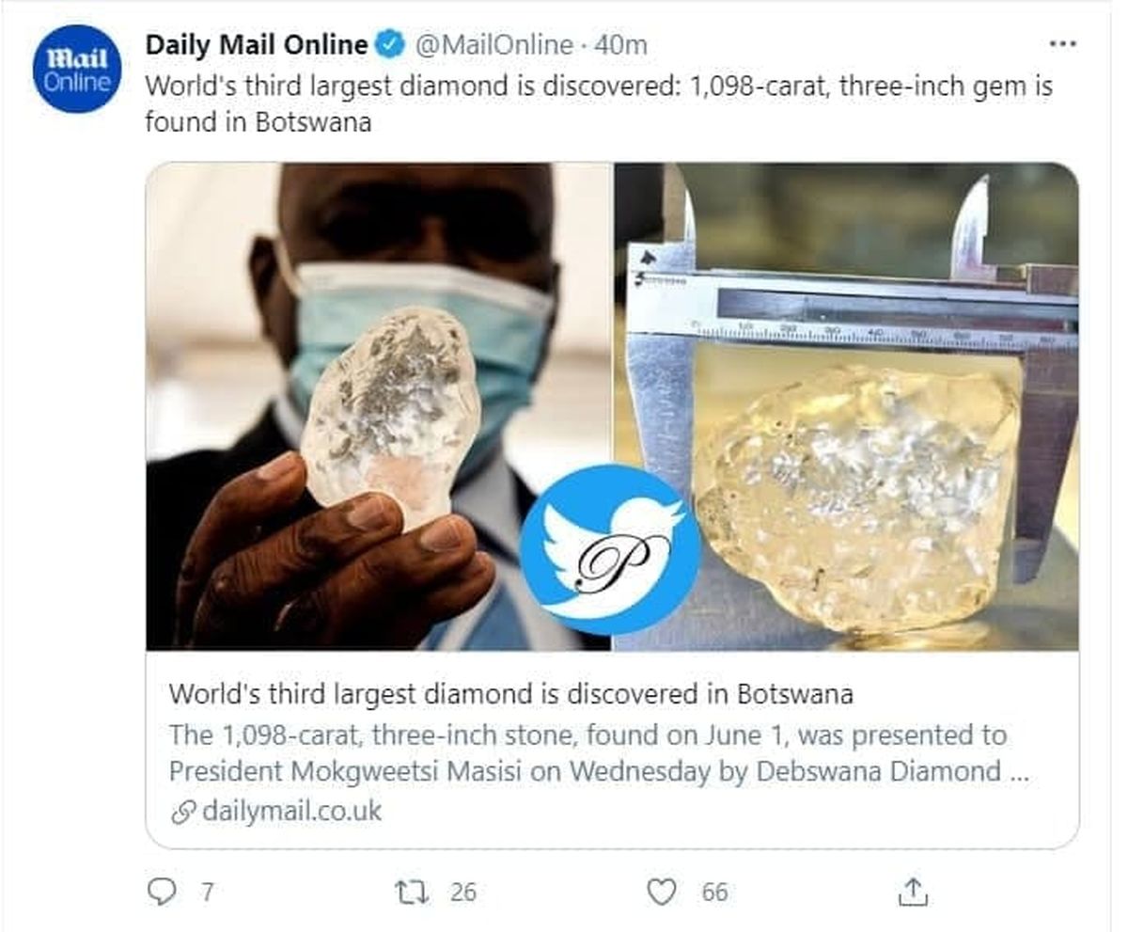Viewport: 1128px width, 932px height.
Task: Click the blue verified badge
Action: [x=390, y=44]
